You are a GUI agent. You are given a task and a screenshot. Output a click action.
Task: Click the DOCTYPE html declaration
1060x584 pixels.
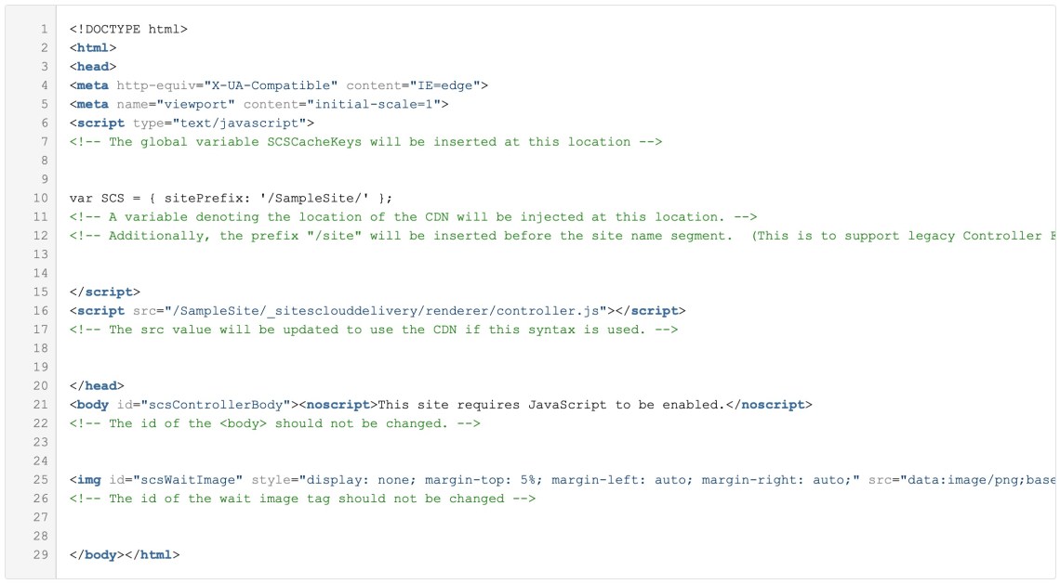(x=128, y=29)
